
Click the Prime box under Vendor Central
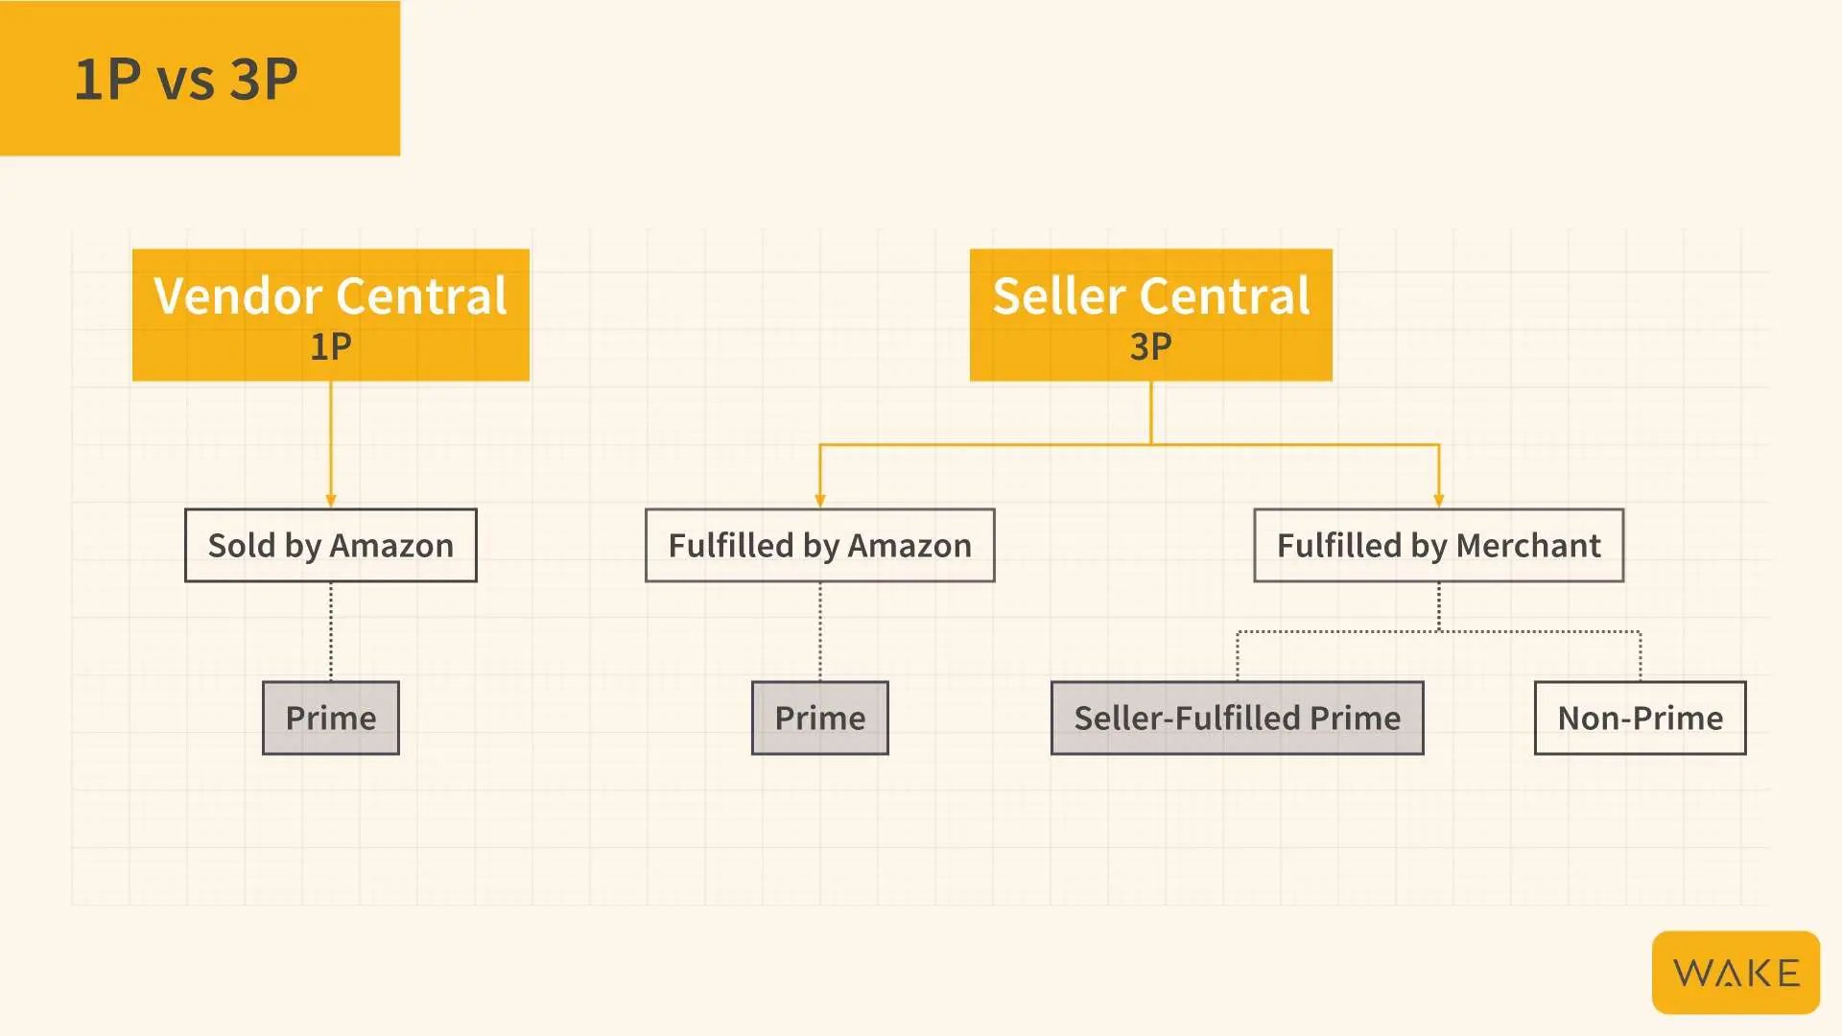coord(331,718)
